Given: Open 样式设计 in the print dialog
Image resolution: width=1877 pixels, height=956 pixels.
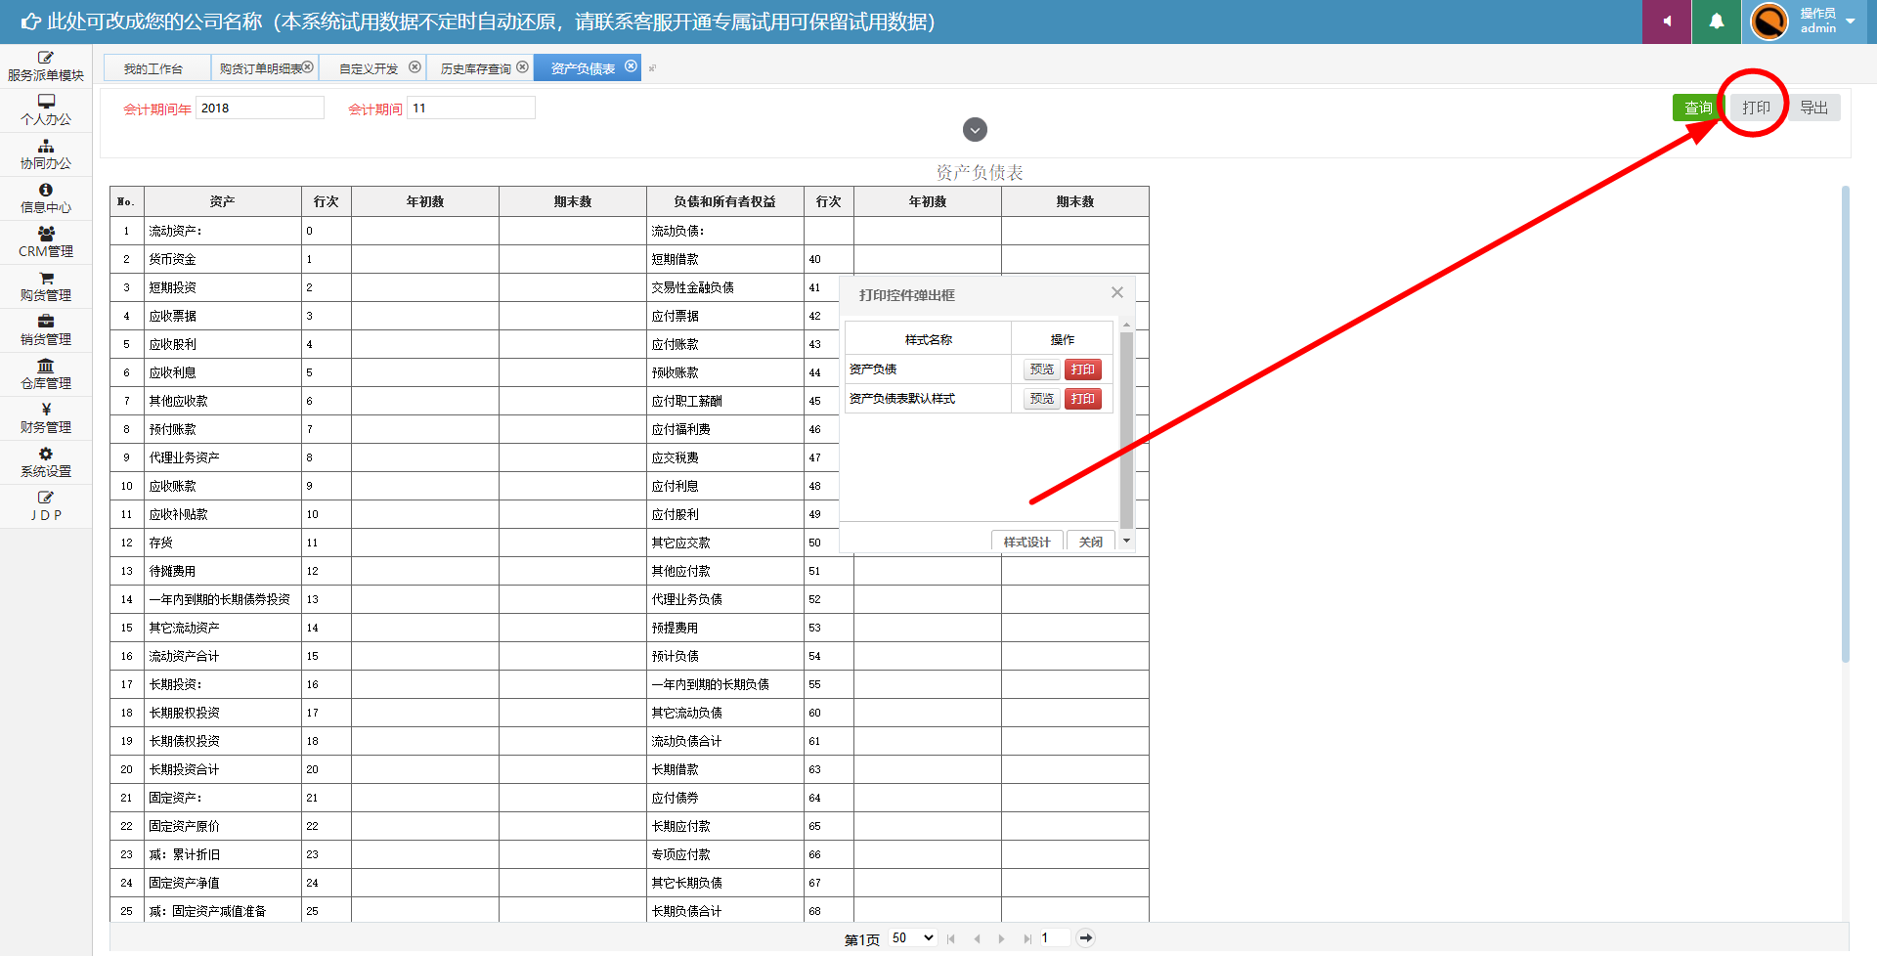Looking at the screenshot, I should point(1026,542).
